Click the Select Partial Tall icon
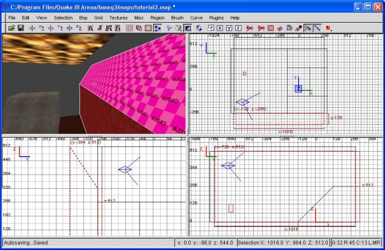This screenshot has width=385, height=250. click(108, 28)
